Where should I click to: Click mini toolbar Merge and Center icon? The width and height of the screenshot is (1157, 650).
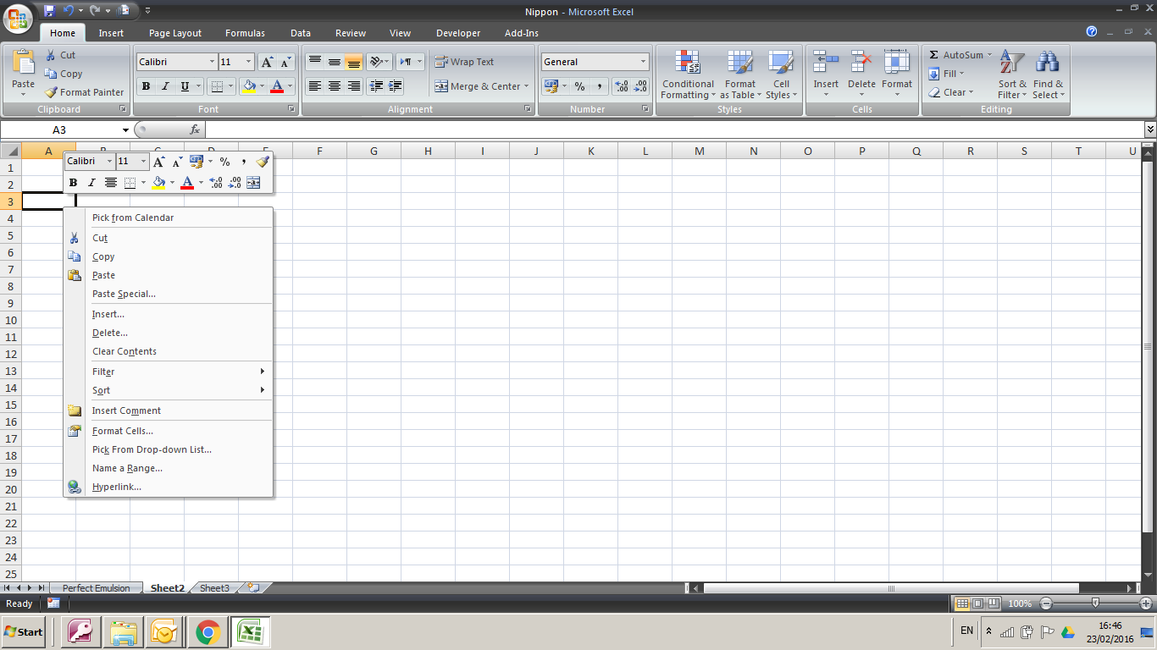click(x=254, y=182)
